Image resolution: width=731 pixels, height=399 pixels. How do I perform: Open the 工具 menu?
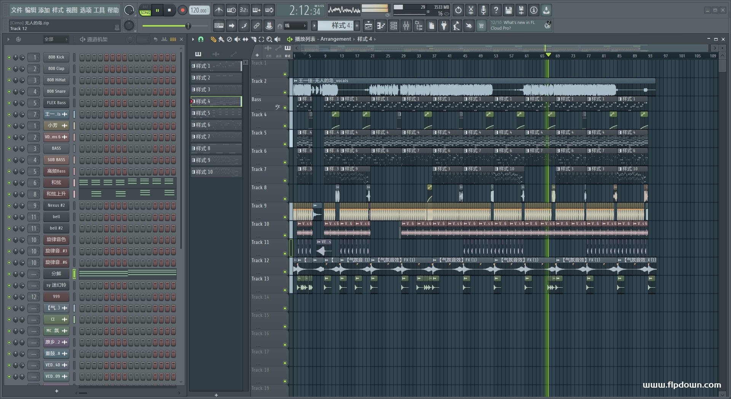pos(99,10)
